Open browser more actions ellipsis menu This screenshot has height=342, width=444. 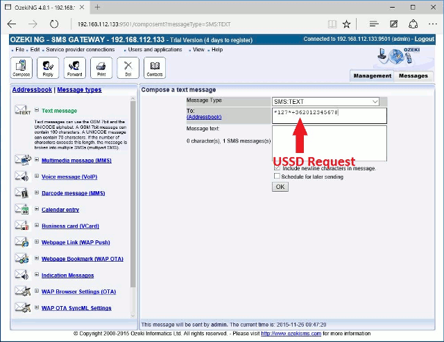(x=433, y=24)
